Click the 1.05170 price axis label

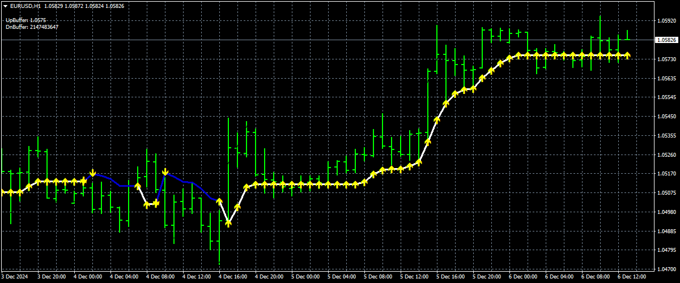tap(666, 174)
